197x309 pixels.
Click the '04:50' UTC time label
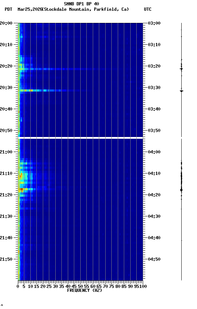pyautogui.click(x=154, y=260)
